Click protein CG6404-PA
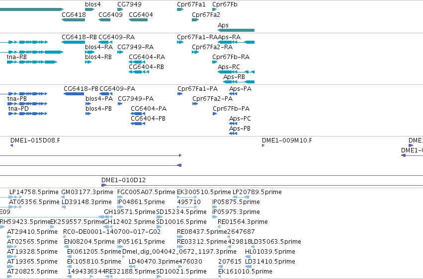423x279 pixels. pos(149,109)
